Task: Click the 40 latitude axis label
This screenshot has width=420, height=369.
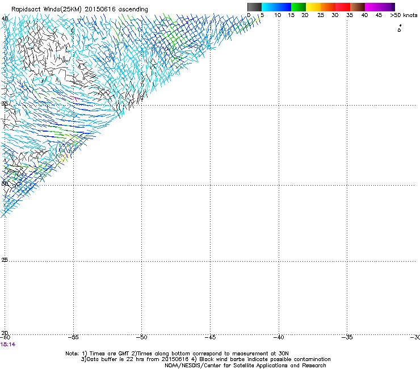Action: click(5, 19)
